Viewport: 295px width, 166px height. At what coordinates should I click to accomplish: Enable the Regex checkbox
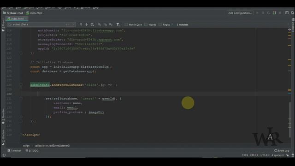pyautogui.click(x=160, y=24)
